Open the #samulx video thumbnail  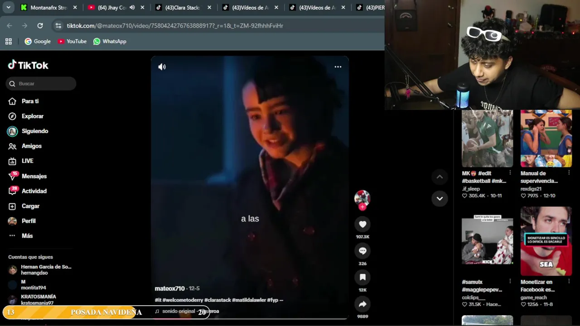[x=487, y=241]
